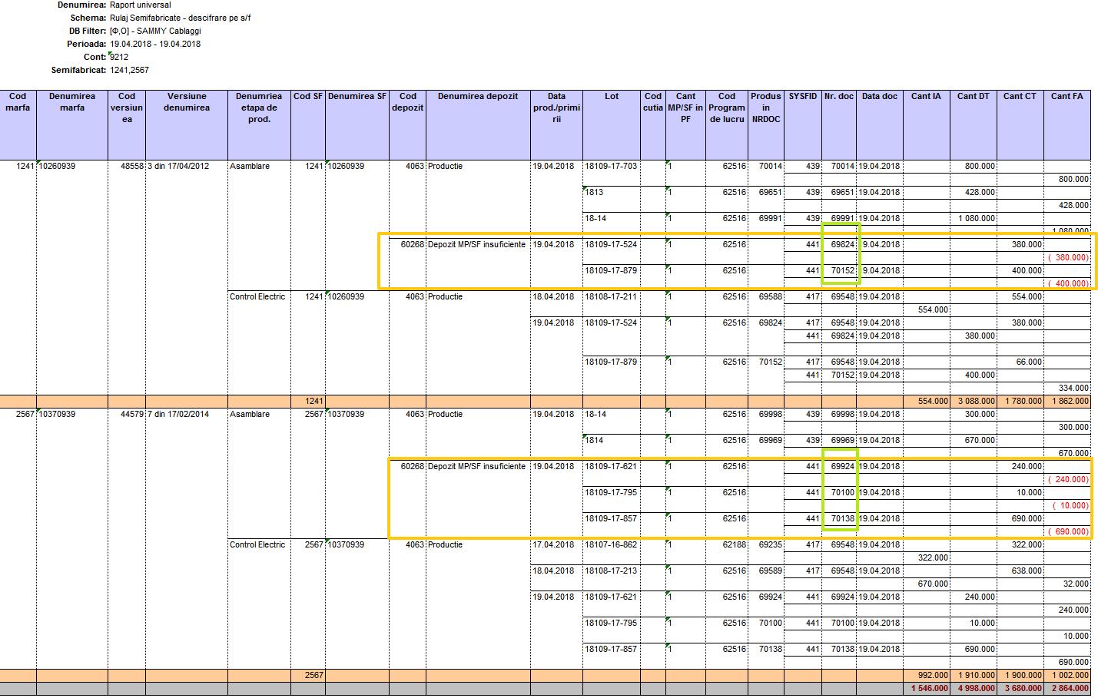This screenshot has width=1098, height=698.
Task: Click the "SYSFID" column header
Action: [x=803, y=125]
